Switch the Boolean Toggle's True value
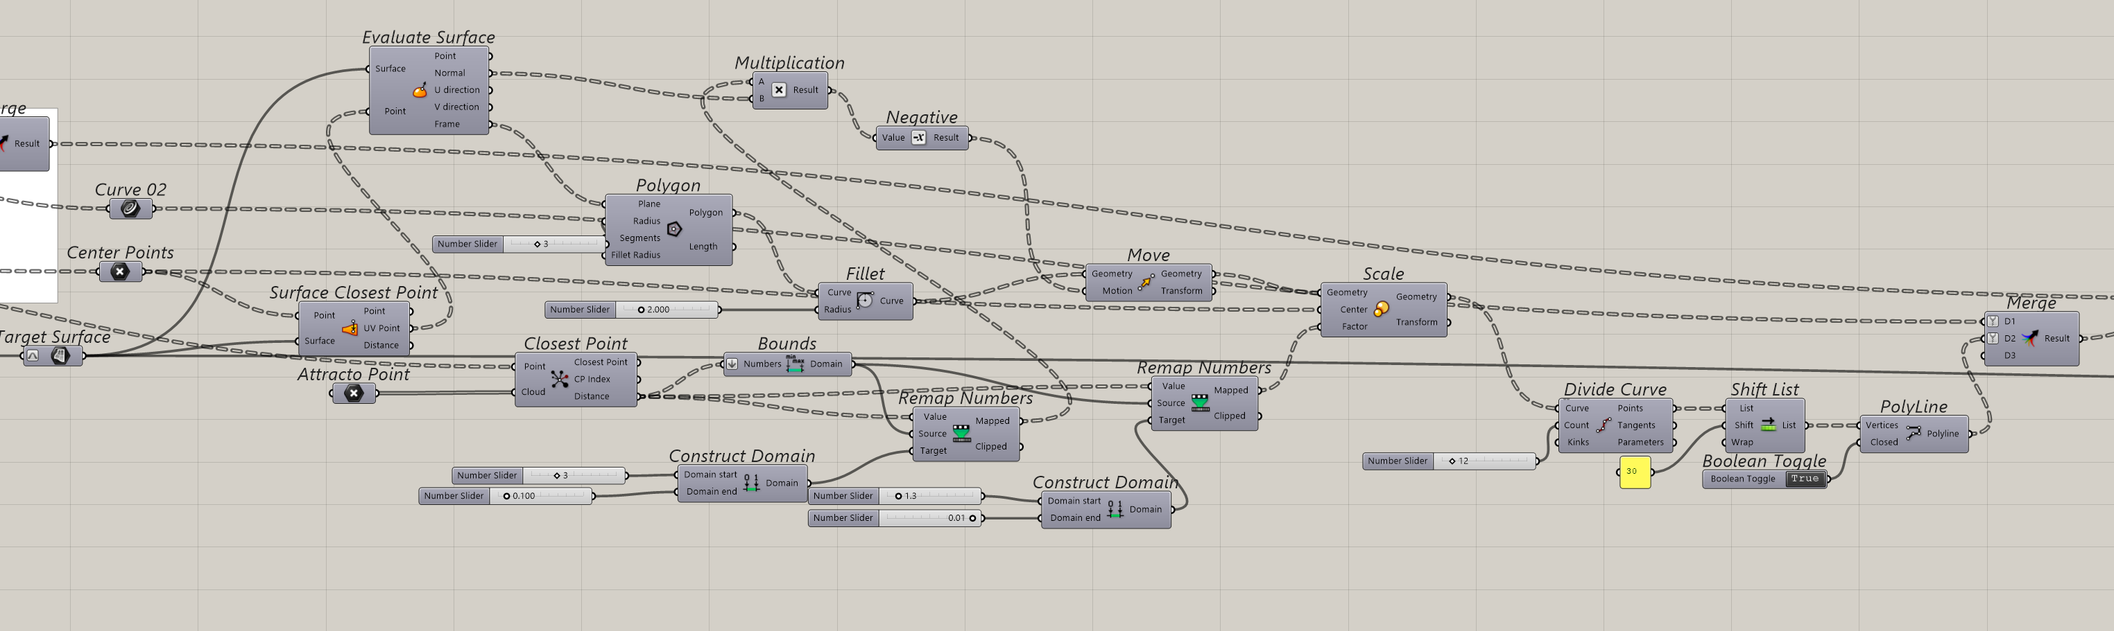The height and width of the screenshot is (631, 2114). point(1805,479)
